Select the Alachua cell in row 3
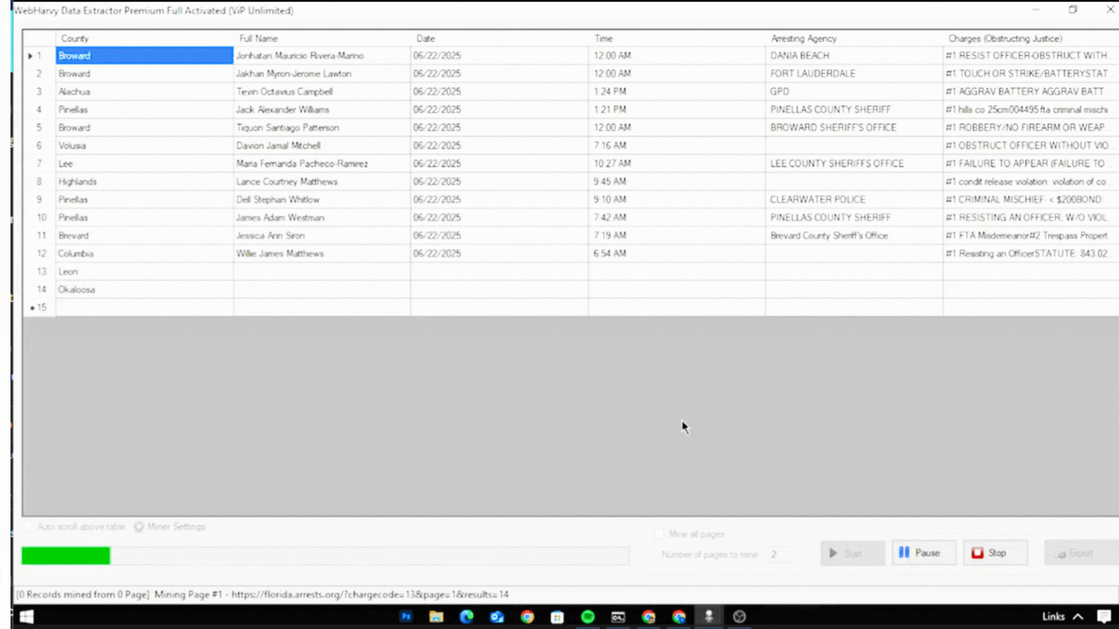This screenshot has height=629, width=1119. [x=144, y=91]
